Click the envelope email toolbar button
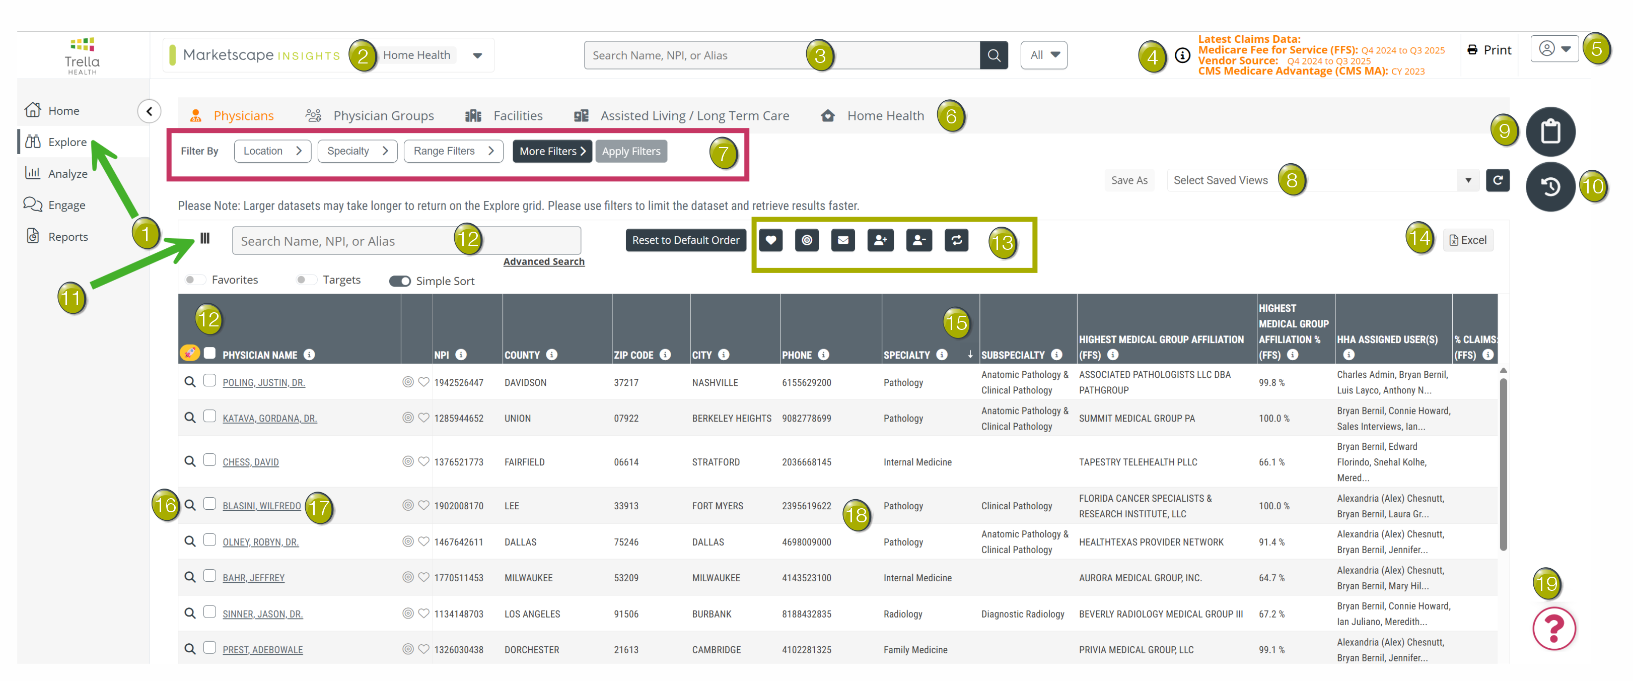Image resolution: width=1633 pixels, height=681 pixels. [842, 240]
